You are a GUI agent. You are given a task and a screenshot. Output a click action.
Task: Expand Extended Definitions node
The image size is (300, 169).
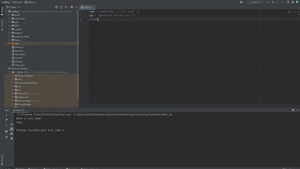[13, 83]
